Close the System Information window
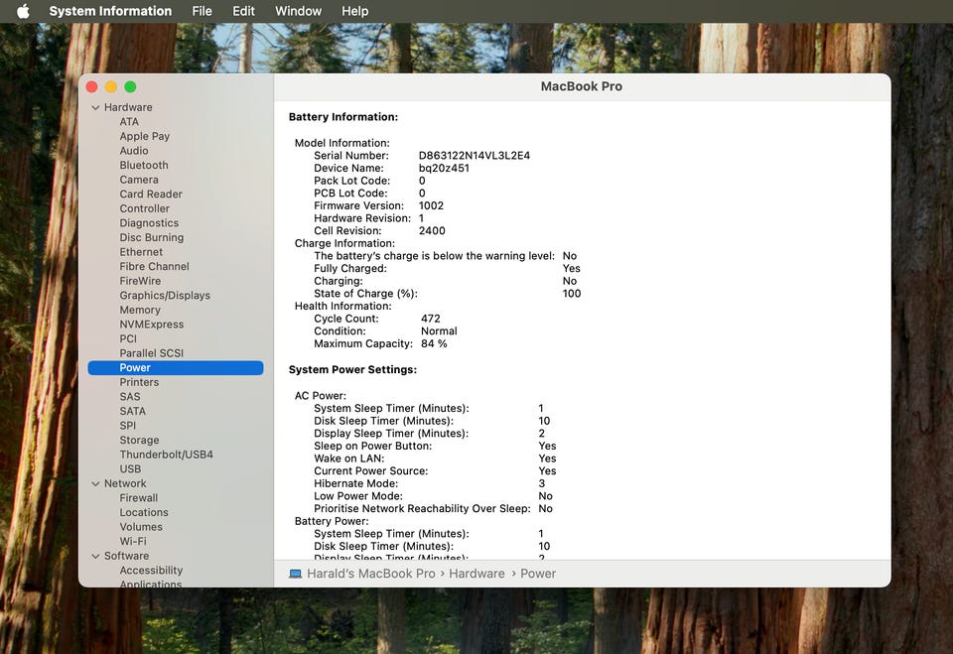 click(x=92, y=87)
